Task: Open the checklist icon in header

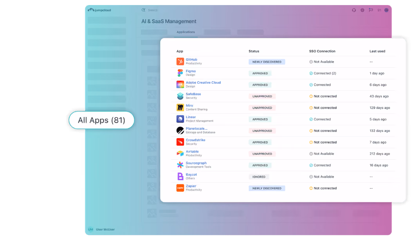Action: point(379,10)
